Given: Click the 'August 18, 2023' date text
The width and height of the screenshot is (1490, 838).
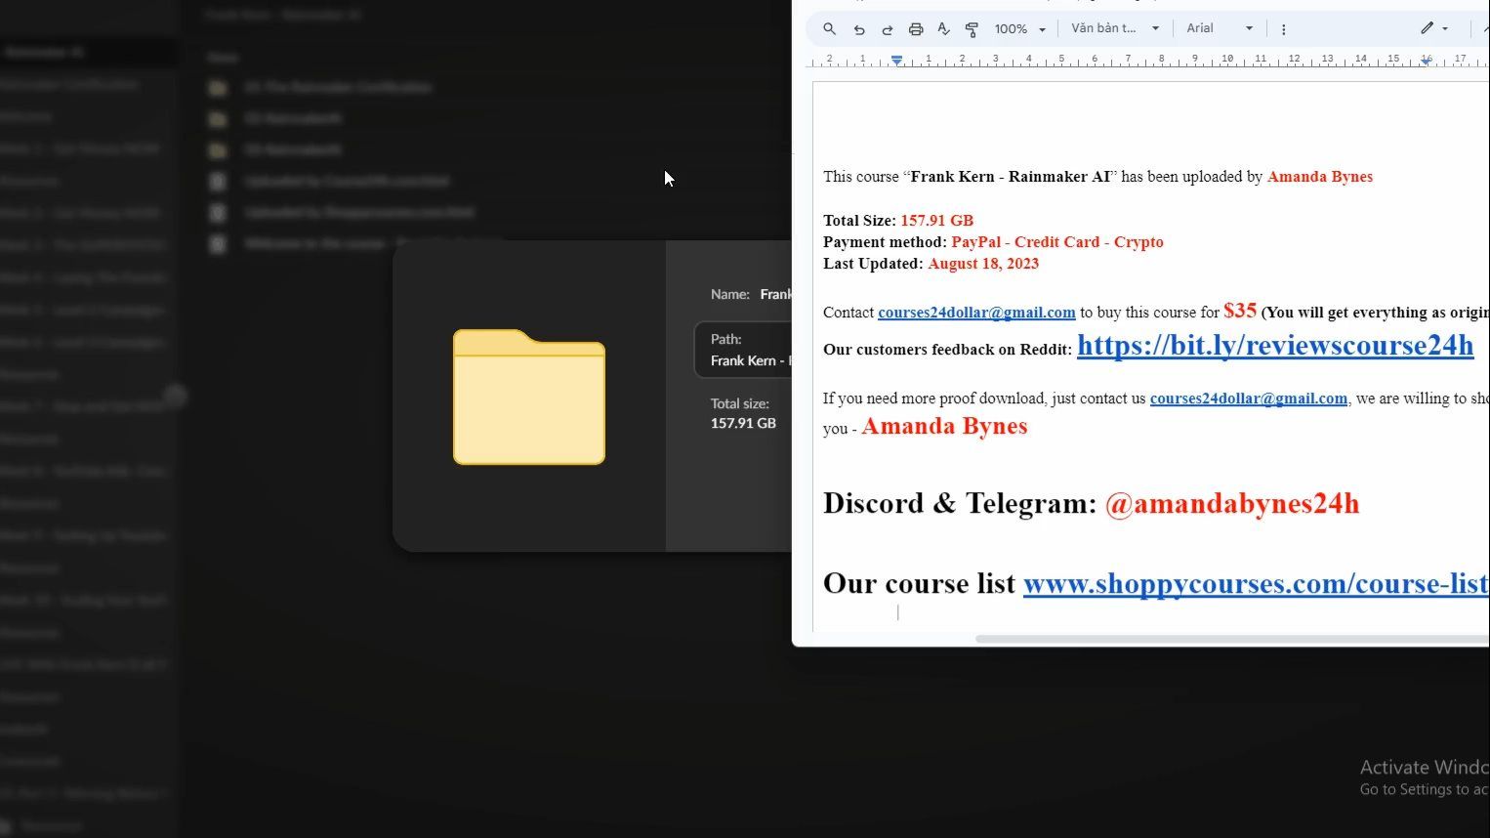Looking at the screenshot, I should coord(983,264).
